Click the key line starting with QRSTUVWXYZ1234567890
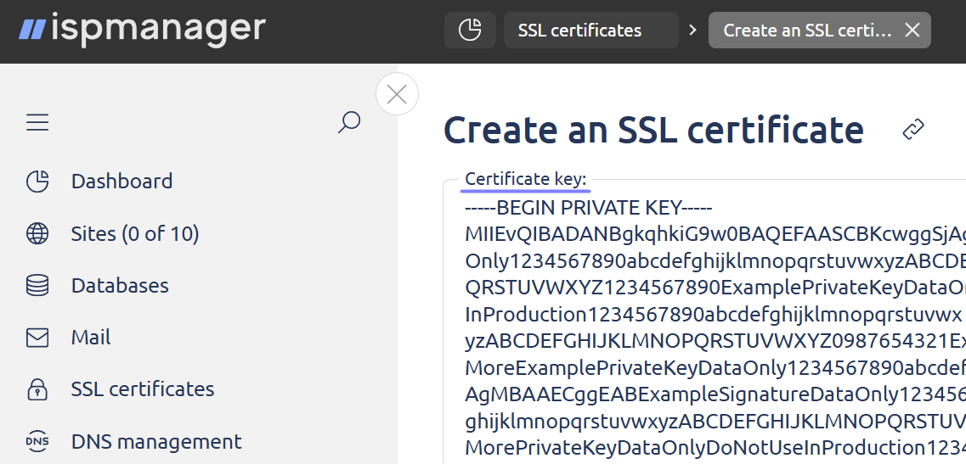This screenshot has width=966, height=464. pyautogui.click(x=715, y=288)
